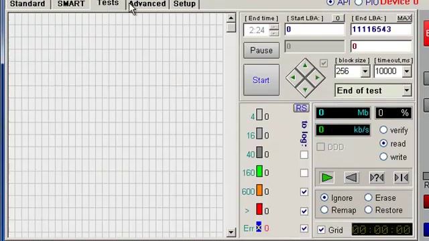
Task: Click the butterfly seek test button
Action: point(402,177)
